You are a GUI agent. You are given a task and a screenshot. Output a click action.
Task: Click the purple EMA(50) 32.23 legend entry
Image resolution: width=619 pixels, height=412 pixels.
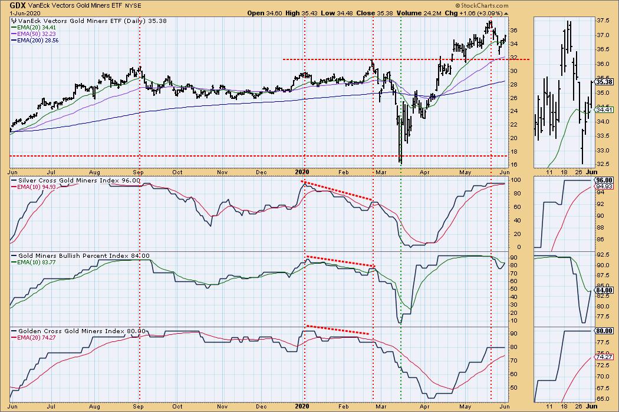coord(34,34)
